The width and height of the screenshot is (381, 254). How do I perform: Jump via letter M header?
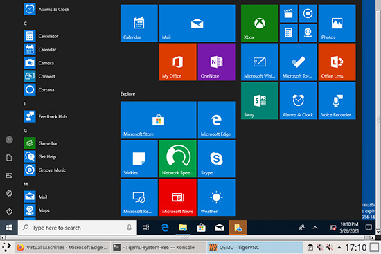[x=26, y=184]
